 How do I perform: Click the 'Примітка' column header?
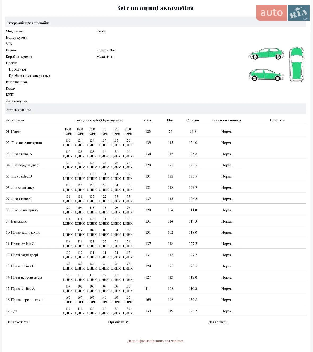click(x=277, y=120)
